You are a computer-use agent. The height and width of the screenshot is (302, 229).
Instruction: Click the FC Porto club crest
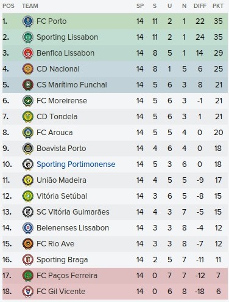tap(28, 21)
